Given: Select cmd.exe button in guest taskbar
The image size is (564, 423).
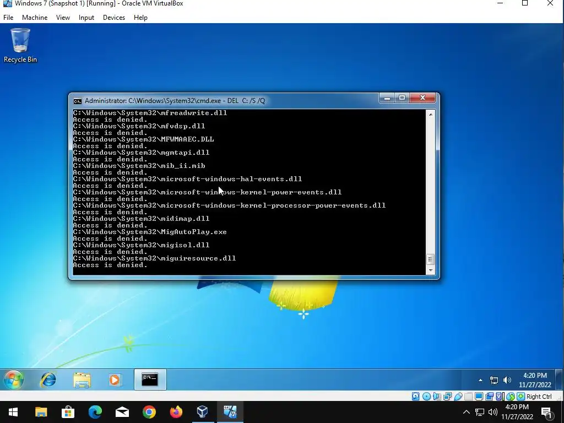Looking at the screenshot, I should click(150, 379).
